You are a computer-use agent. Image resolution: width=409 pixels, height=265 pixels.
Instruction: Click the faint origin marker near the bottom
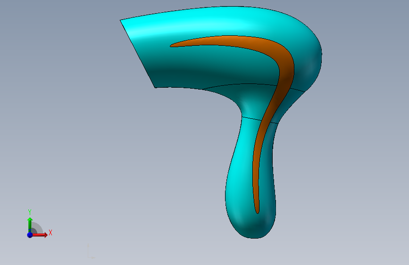(91, 252)
